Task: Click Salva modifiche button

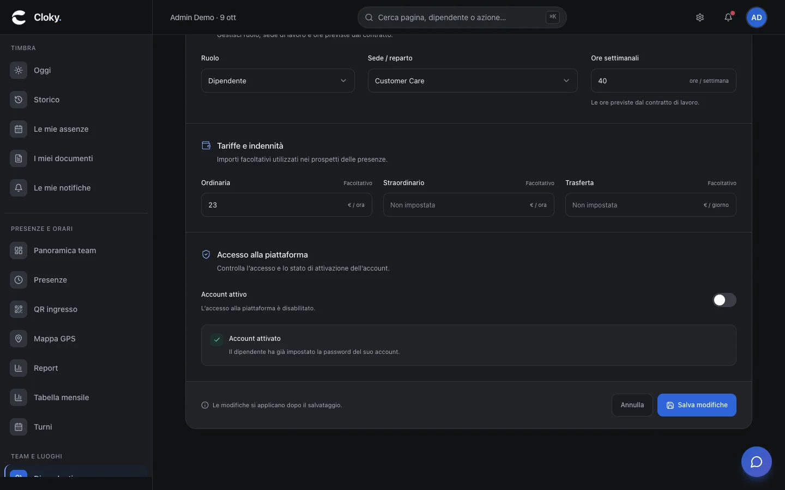Action: point(697,405)
